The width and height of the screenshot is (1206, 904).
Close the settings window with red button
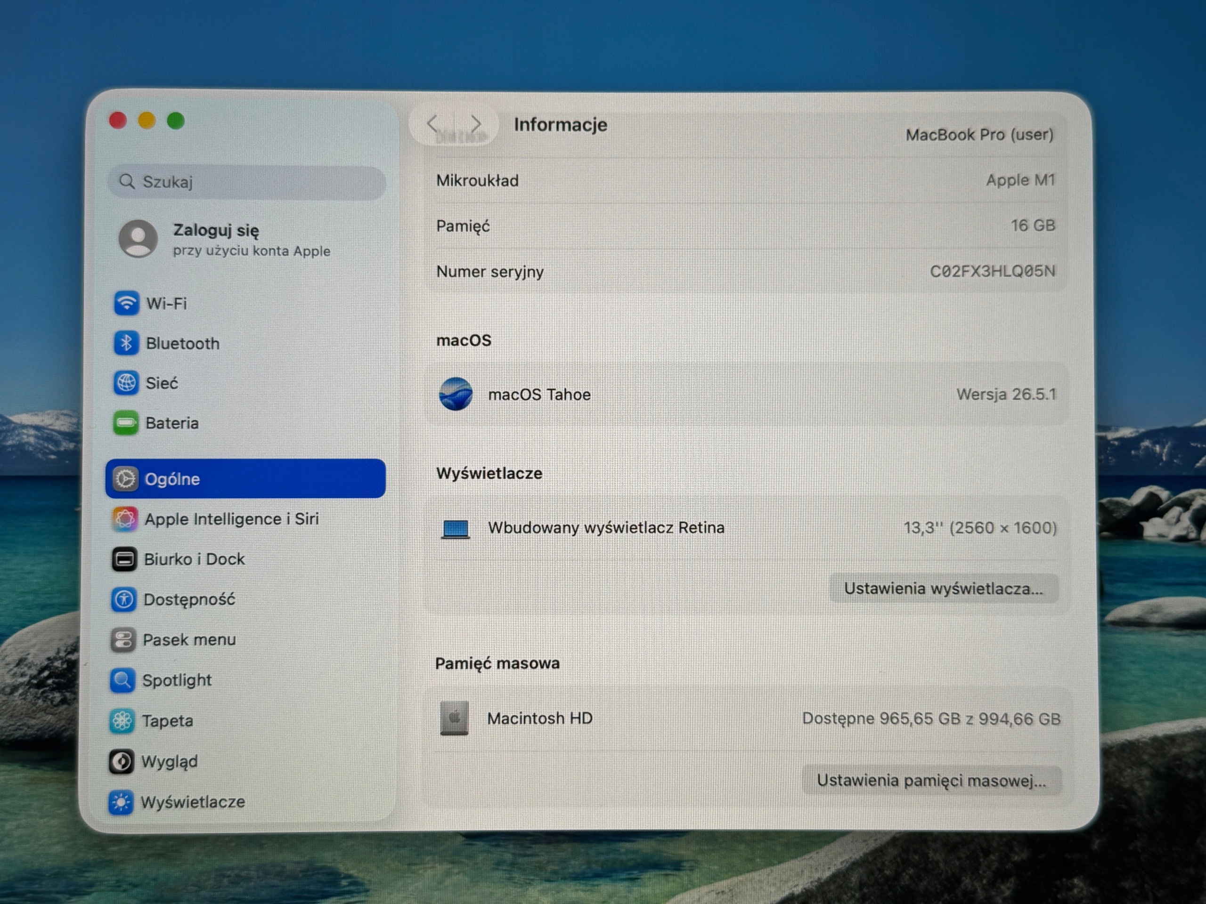(118, 120)
